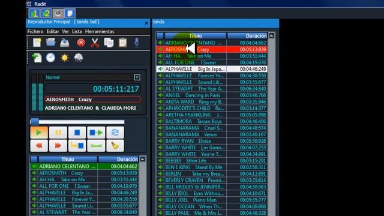
Task: Open the Fichero menu
Action: point(35,32)
